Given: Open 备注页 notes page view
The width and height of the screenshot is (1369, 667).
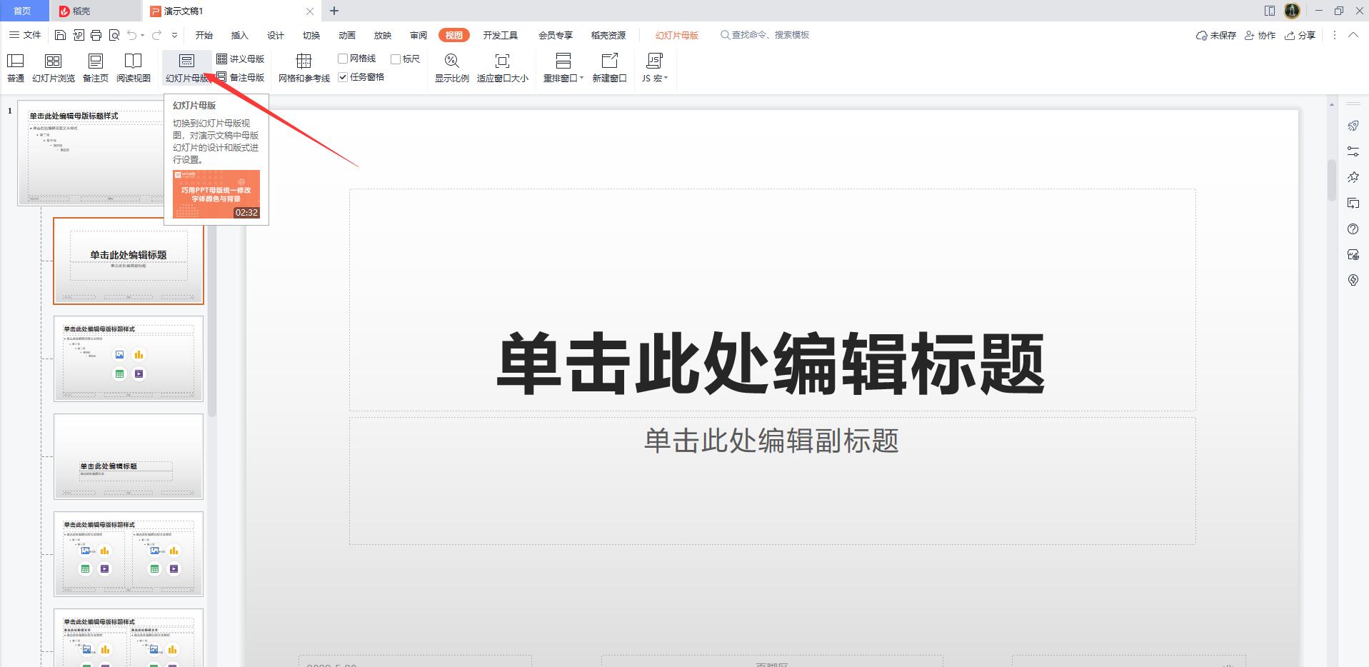Looking at the screenshot, I should click(96, 68).
